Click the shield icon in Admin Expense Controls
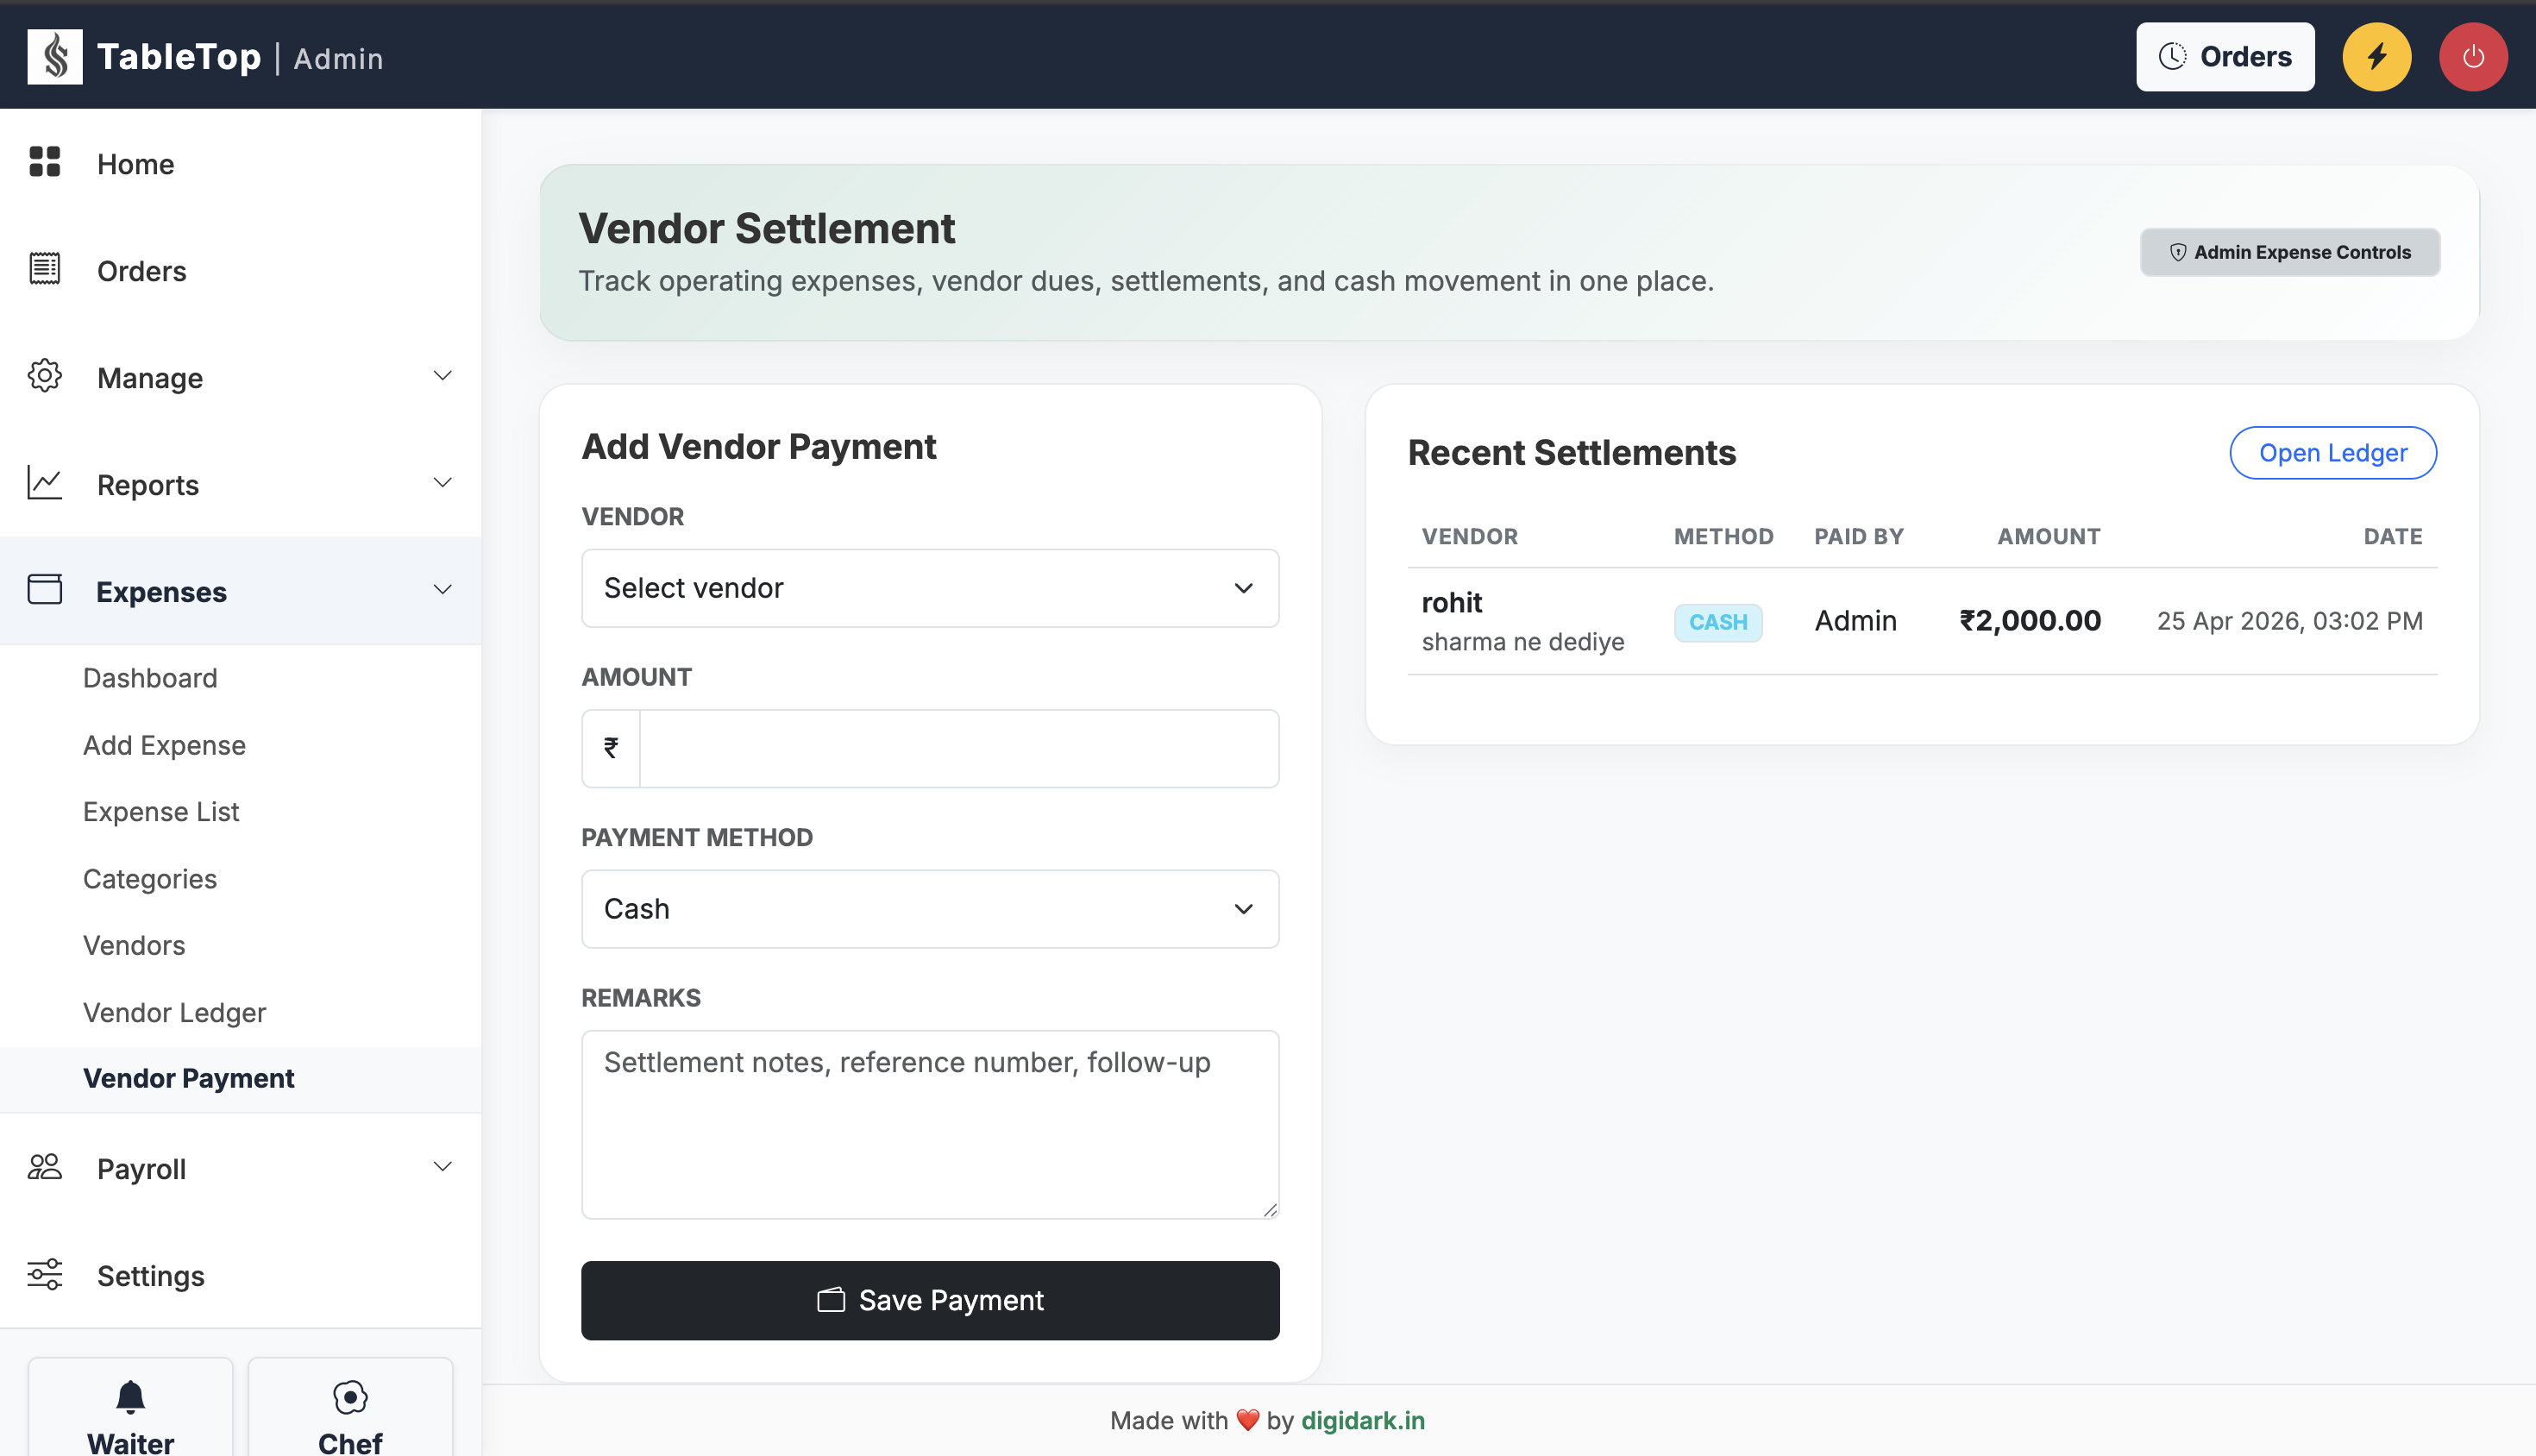The height and width of the screenshot is (1456, 2536). click(2178, 252)
